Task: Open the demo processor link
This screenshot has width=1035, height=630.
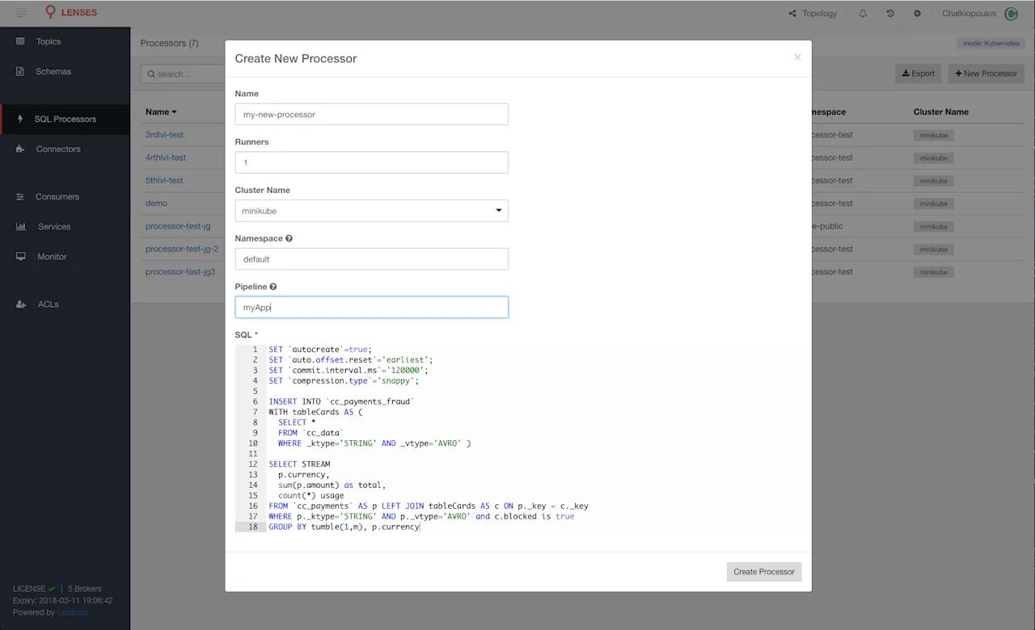Action: (x=156, y=203)
